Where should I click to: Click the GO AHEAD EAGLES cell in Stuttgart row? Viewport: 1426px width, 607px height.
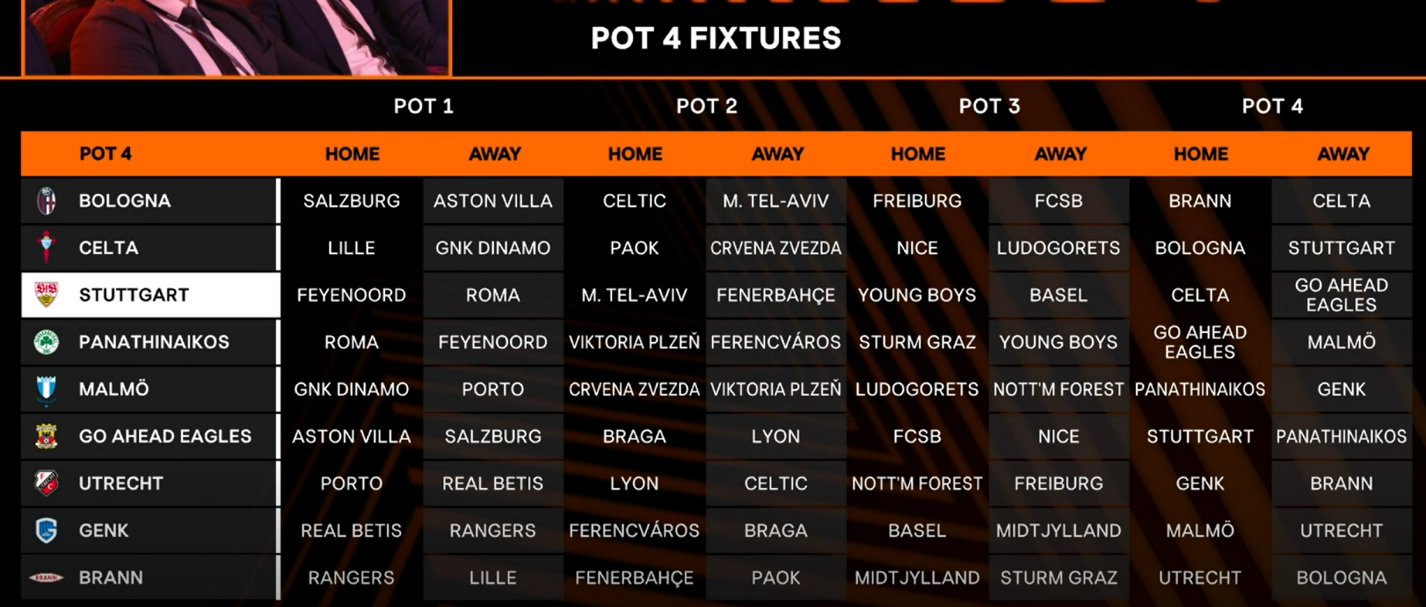tap(1342, 295)
